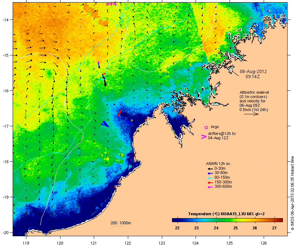Click the time label 09:14Z
The height and width of the screenshot is (246, 297).
click(x=253, y=77)
